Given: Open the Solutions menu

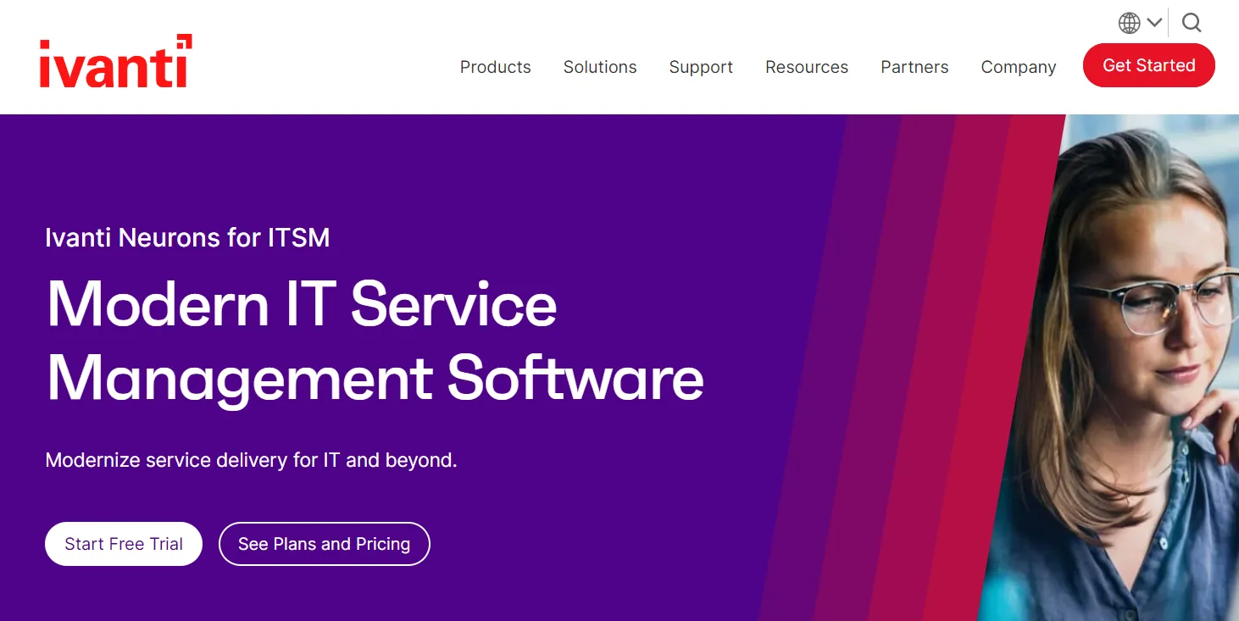Looking at the screenshot, I should point(600,67).
